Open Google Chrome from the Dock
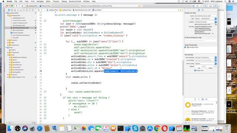The height and width of the screenshot is (133, 237). pos(157,128)
